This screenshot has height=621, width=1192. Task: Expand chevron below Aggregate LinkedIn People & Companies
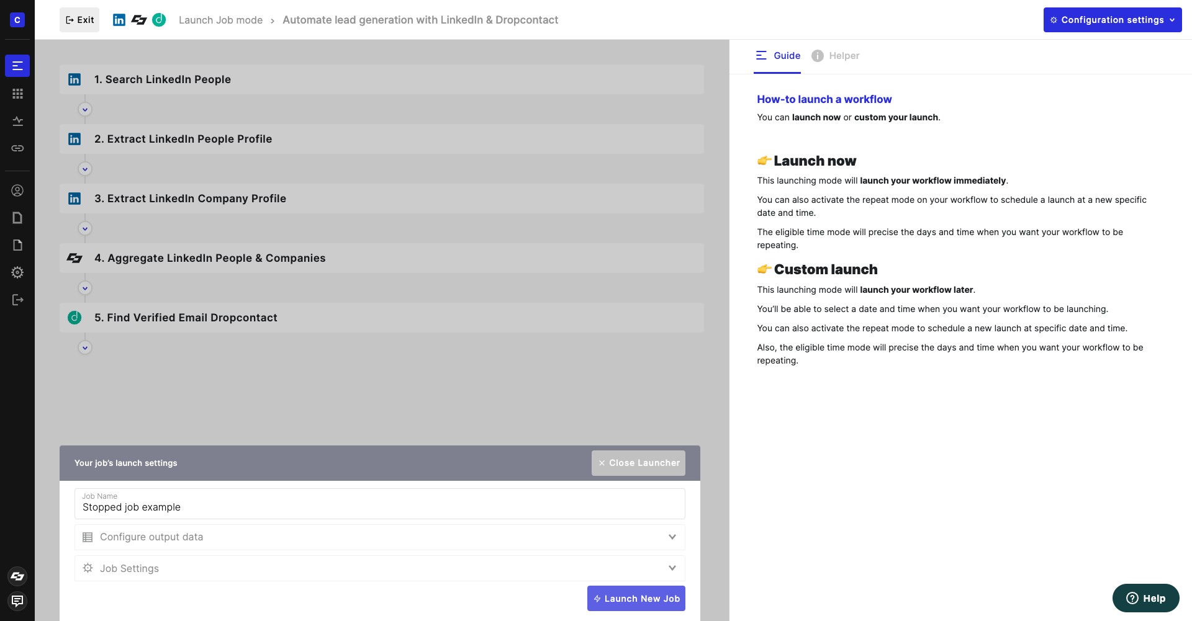click(x=85, y=288)
